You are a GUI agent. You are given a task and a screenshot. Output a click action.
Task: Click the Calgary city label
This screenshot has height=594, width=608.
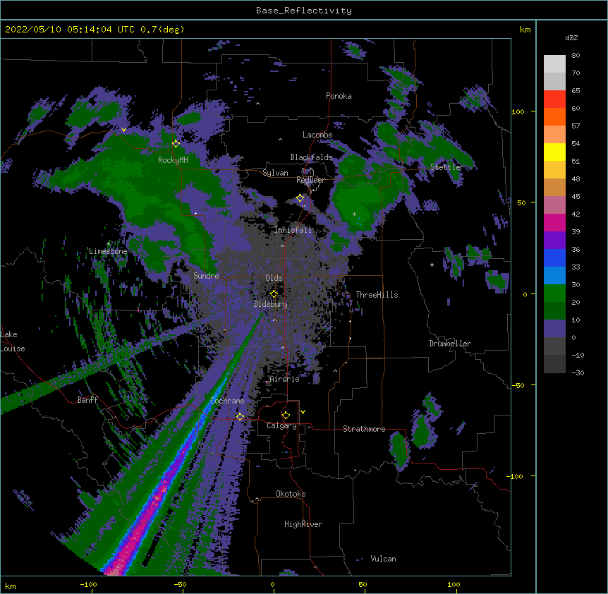point(281,425)
